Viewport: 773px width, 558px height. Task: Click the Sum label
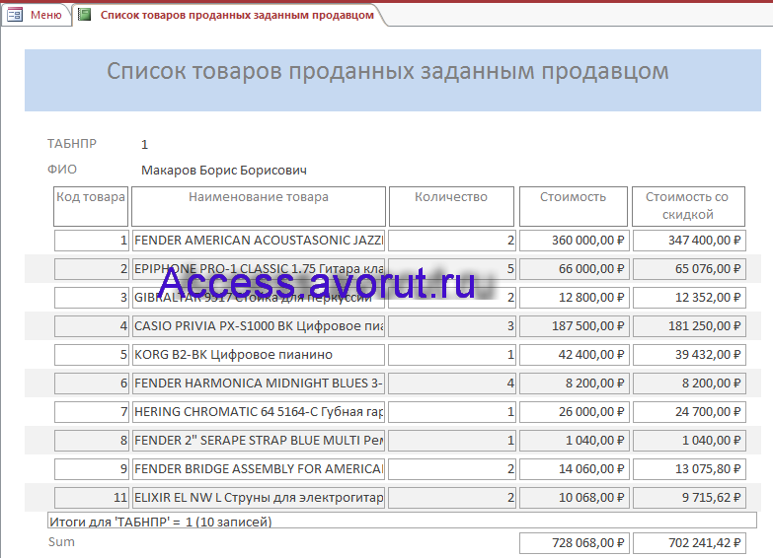(x=61, y=542)
